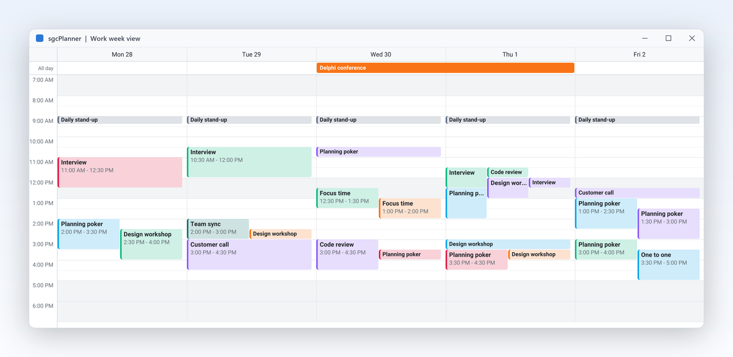Select Tuesday's orange Design workshop event
Viewport: 733px width, 357px height.
tap(281, 234)
